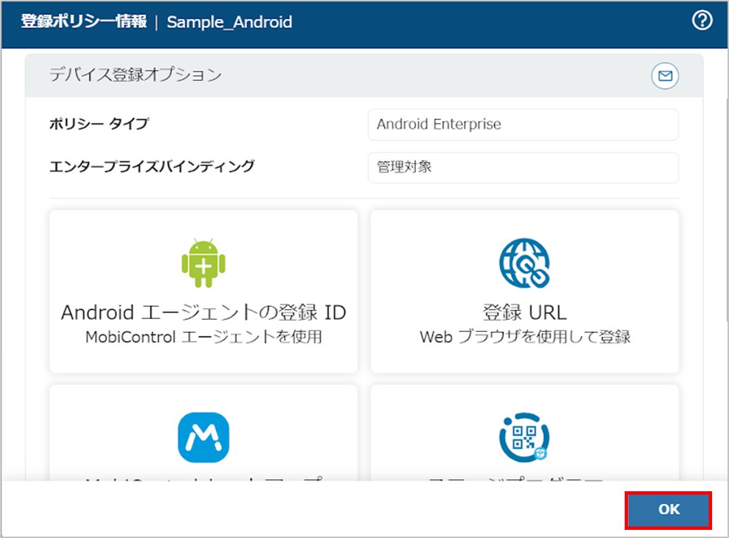The image size is (729, 538).
Task: Click the Android Enterprise policy type field
Action: click(523, 124)
